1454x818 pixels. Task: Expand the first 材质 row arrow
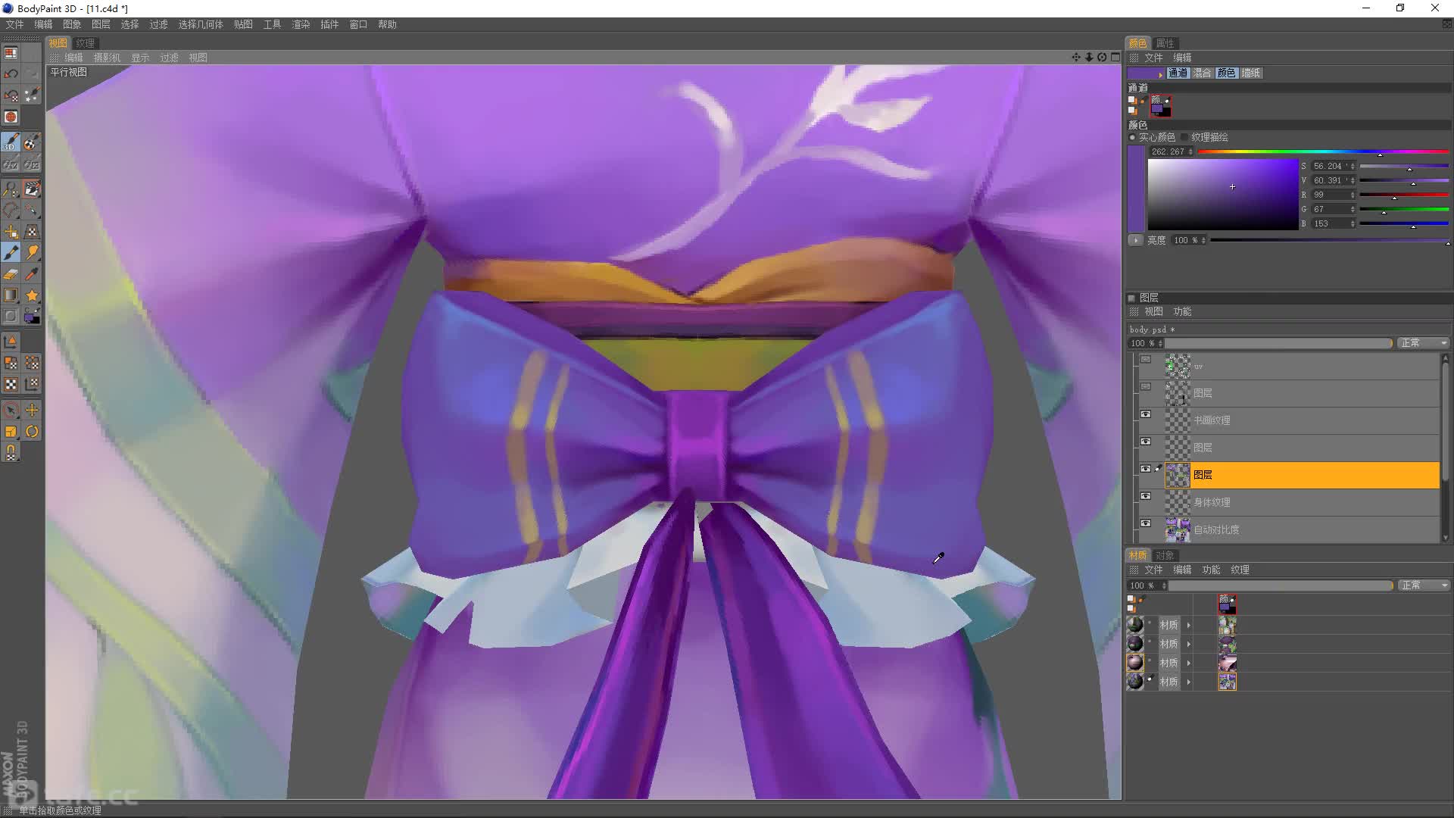click(1189, 625)
